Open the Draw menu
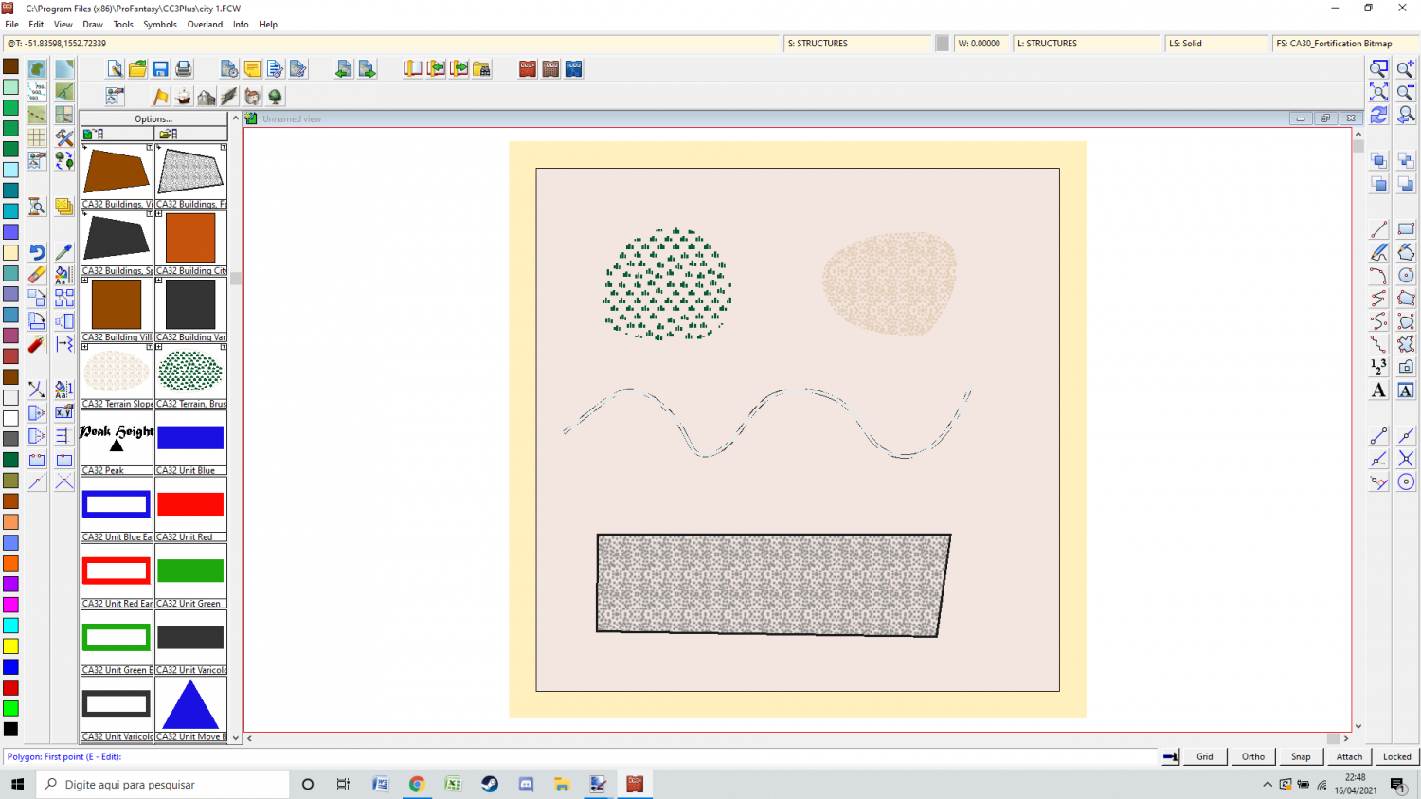This screenshot has height=799, width=1421. tap(93, 25)
